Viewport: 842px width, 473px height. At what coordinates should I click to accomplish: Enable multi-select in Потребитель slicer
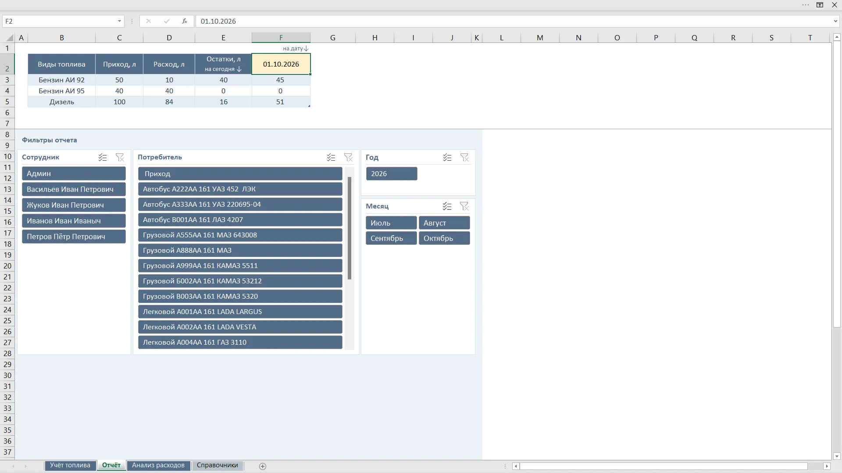point(331,157)
